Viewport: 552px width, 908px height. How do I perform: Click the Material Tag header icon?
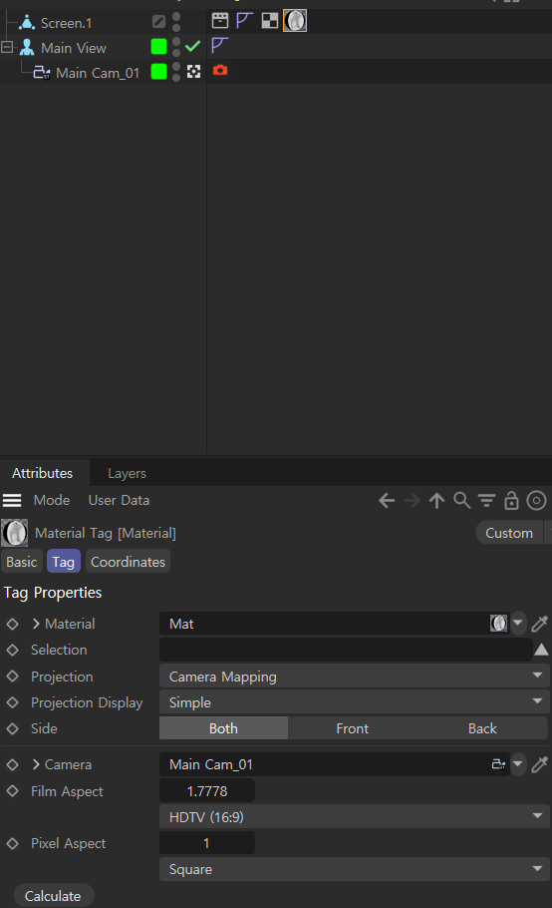point(15,533)
